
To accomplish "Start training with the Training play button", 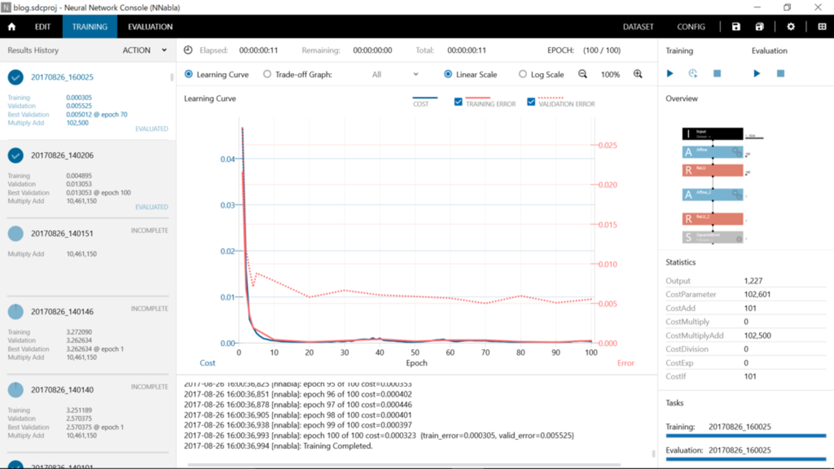I will pos(670,74).
